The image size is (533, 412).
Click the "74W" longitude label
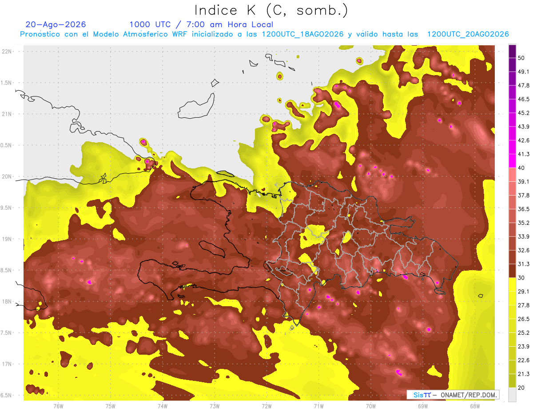[163, 406]
